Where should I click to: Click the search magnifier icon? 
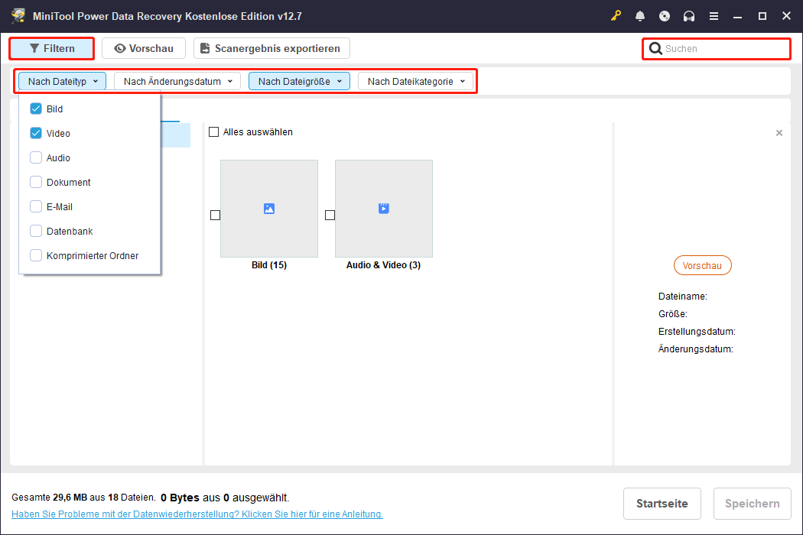point(656,48)
